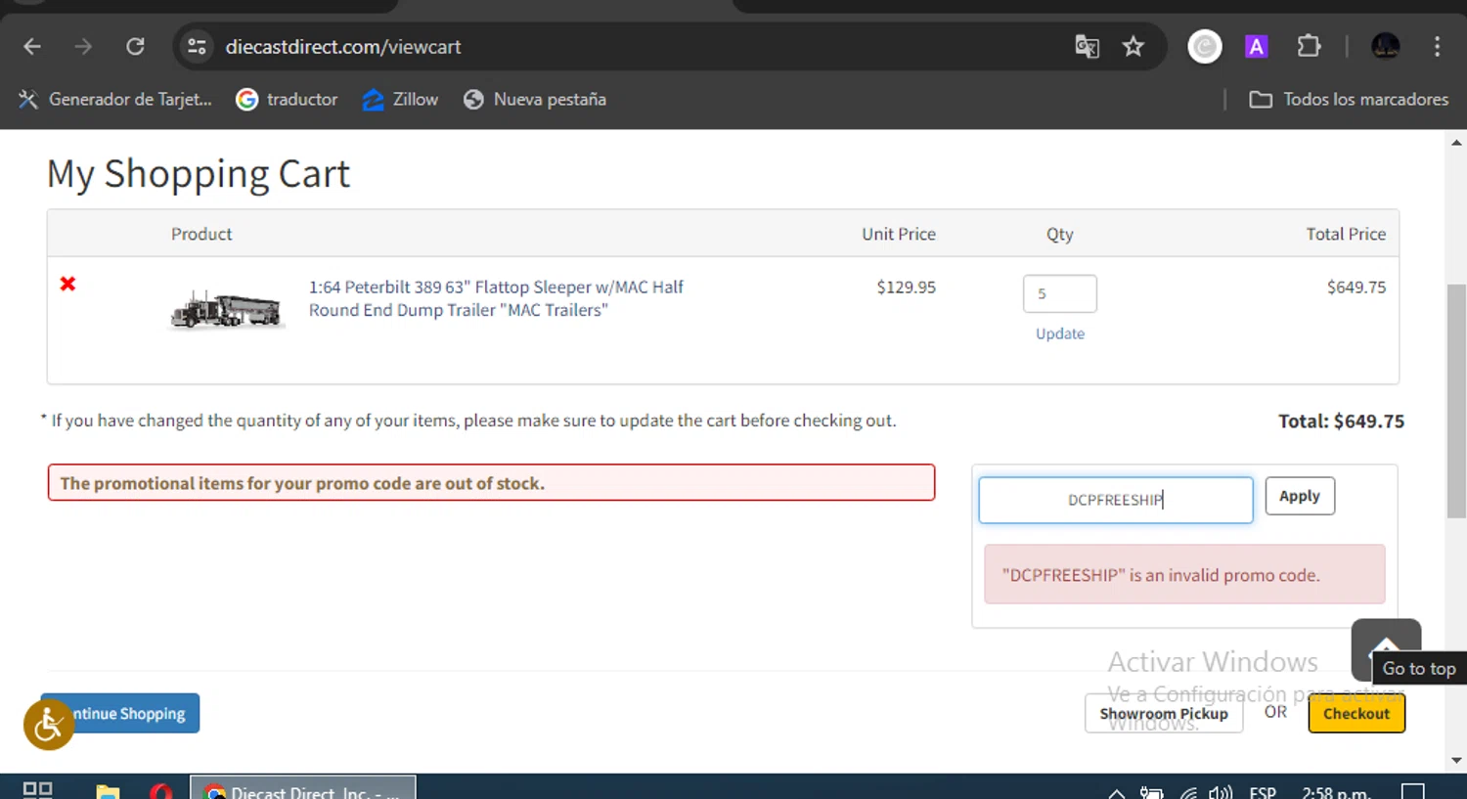Click the Qty column header
The image size is (1467, 799).
coord(1059,234)
